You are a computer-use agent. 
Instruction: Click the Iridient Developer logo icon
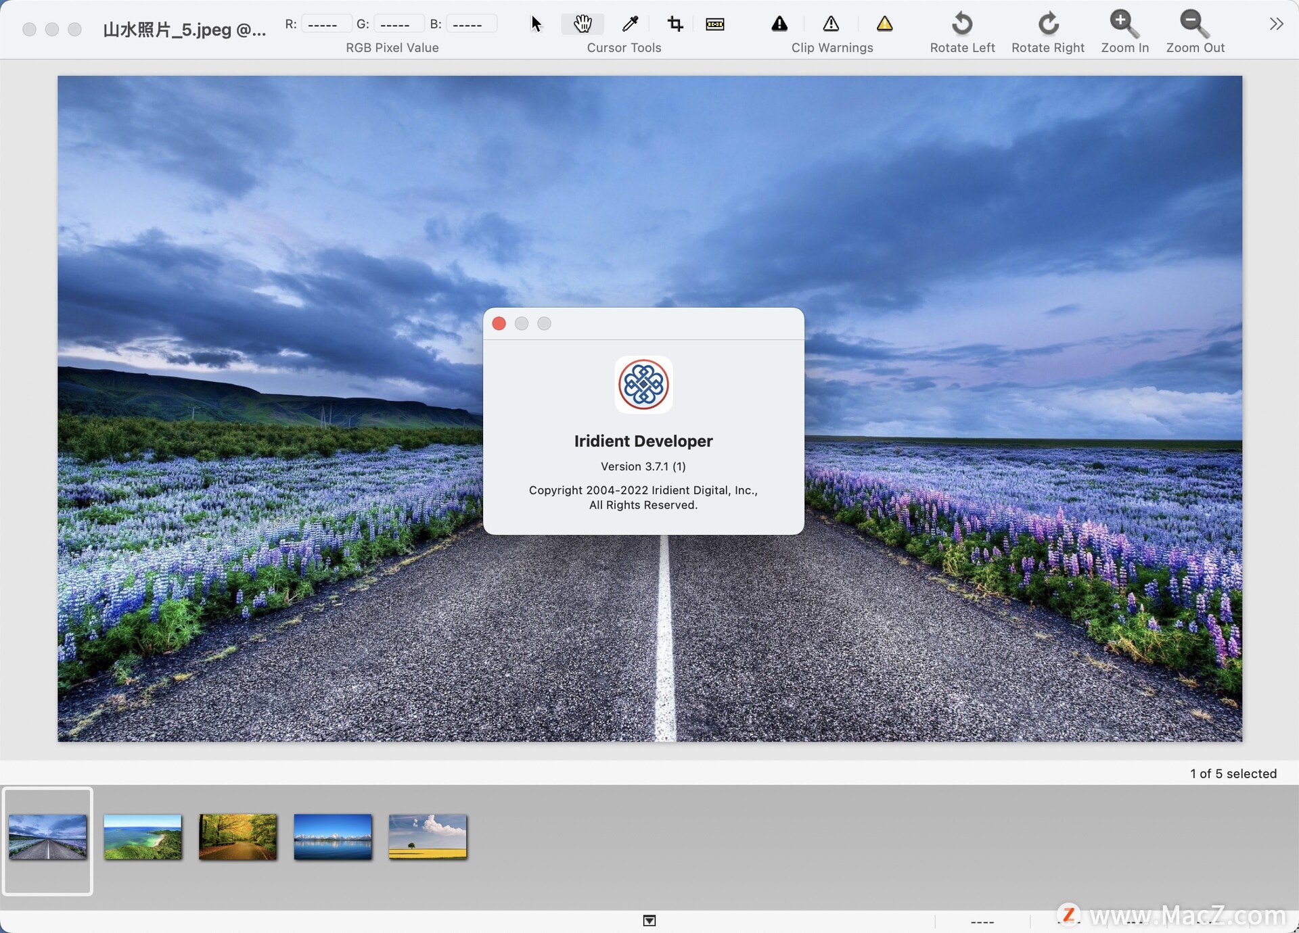click(x=643, y=385)
